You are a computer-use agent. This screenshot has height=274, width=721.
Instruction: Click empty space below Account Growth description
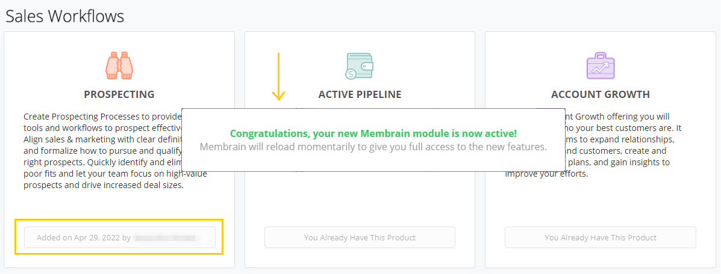[x=601, y=201]
